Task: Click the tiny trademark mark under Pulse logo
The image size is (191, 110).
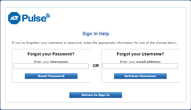Action: [46, 22]
